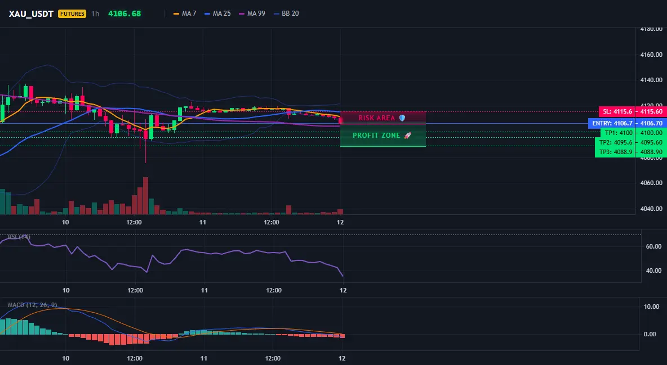Click the RSI (14) indicator label
Viewport: 667px width, 365px height.
[19, 237]
